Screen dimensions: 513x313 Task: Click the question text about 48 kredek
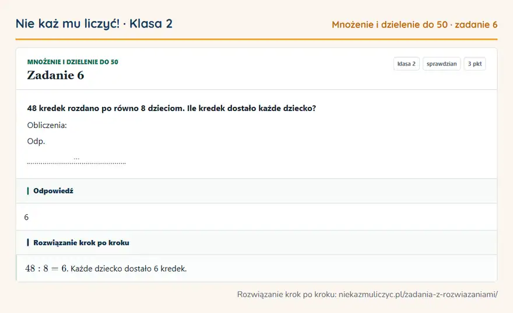[x=171, y=108]
